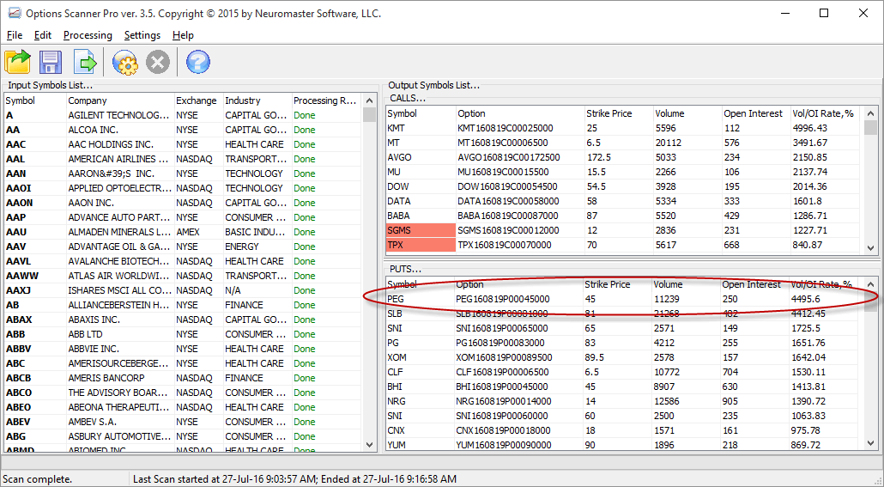
Task: Select the CNX put symbol
Action: coord(396,431)
